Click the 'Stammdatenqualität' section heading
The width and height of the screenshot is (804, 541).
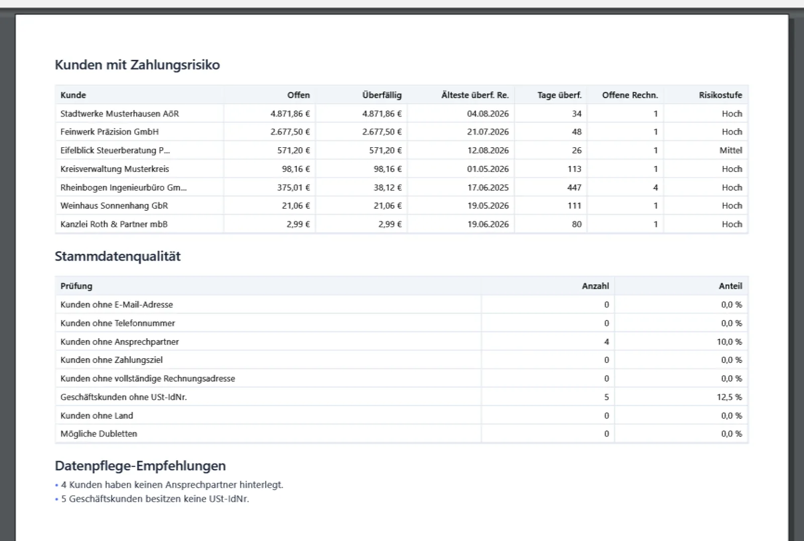[118, 256]
